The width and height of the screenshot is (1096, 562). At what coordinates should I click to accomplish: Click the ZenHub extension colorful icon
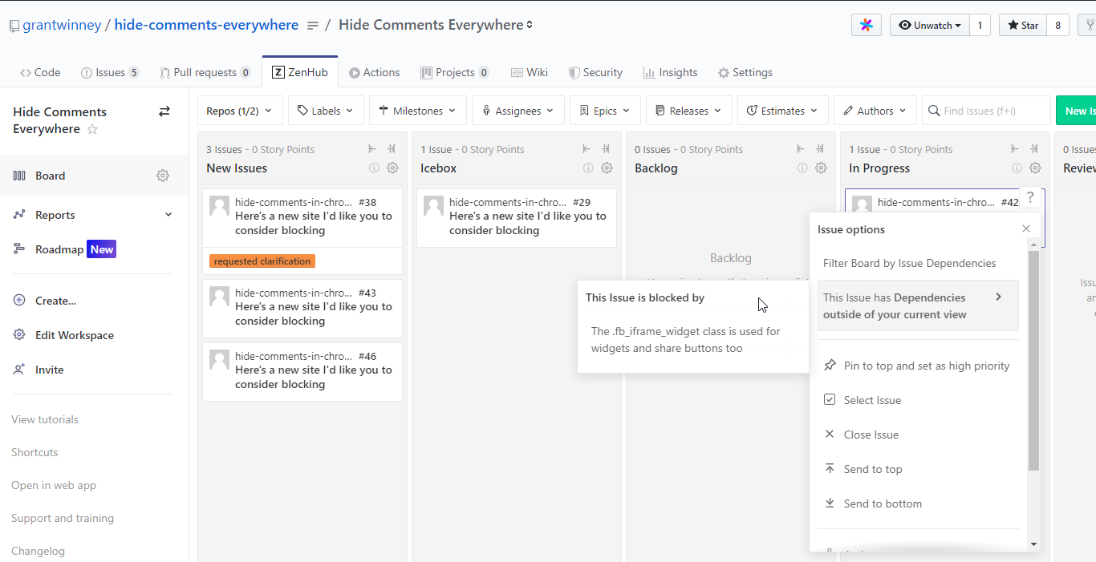[x=866, y=25]
